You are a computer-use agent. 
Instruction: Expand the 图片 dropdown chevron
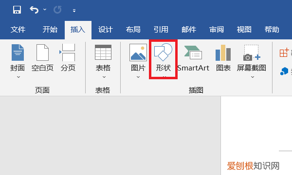click(138, 77)
